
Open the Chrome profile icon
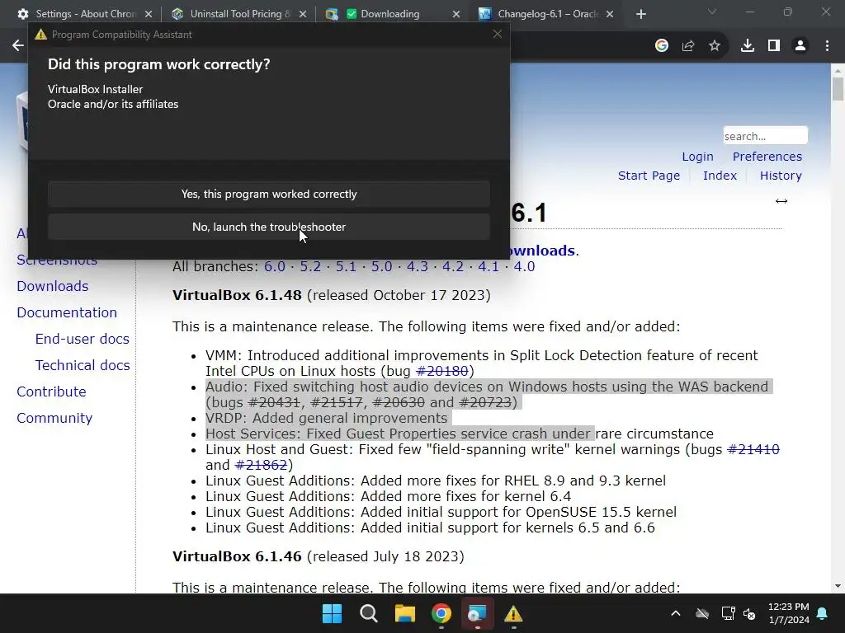pyautogui.click(x=800, y=46)
